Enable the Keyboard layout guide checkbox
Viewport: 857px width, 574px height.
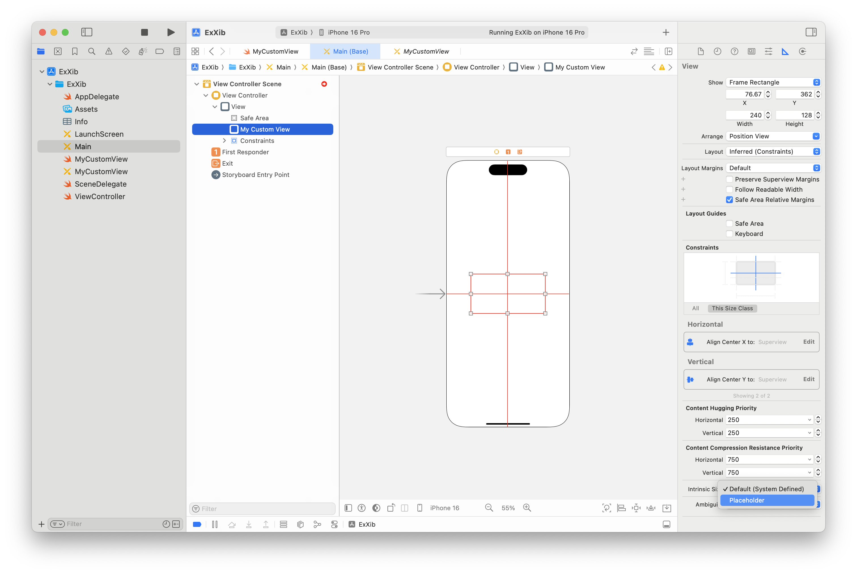(x=729, y=234)
